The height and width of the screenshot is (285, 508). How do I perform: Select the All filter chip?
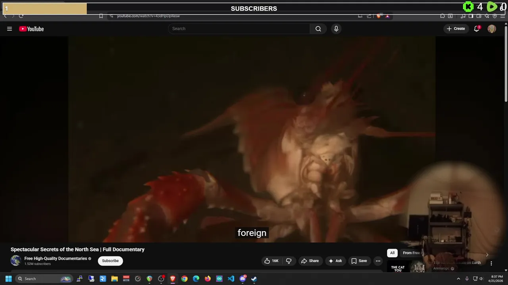(x=392, y=253)
